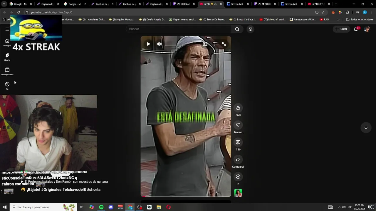Reload the page in Chrome
Screen dimensions: 376x211
19,12
